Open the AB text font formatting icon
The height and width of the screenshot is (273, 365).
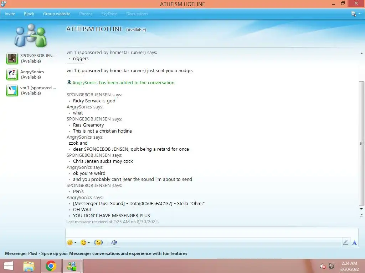coord(114,242)
